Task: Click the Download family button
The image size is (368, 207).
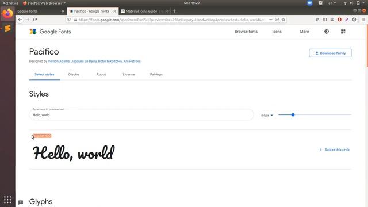Action: click(330, 53)
